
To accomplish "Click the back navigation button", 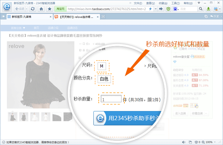I will (x=19, y=8).
